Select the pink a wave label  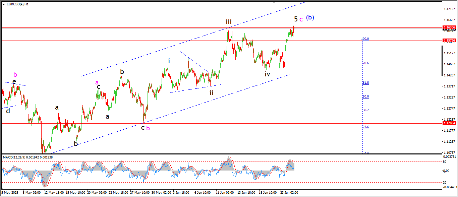pos(97,82)
